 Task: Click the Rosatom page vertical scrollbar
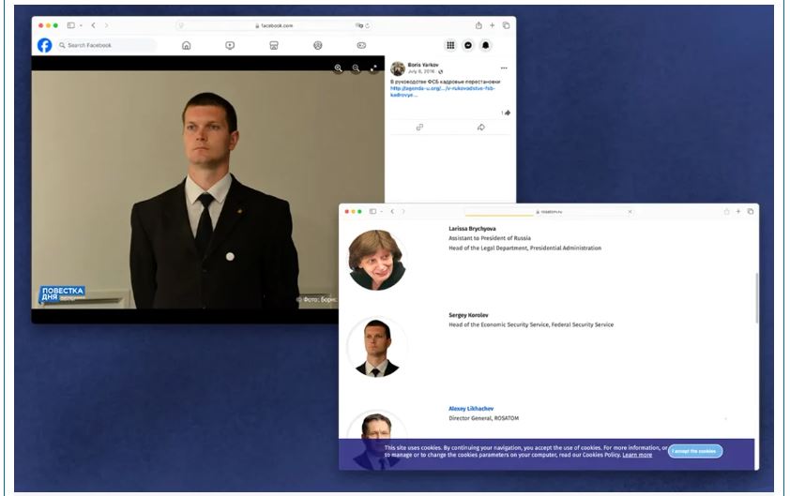coord(757,298)
